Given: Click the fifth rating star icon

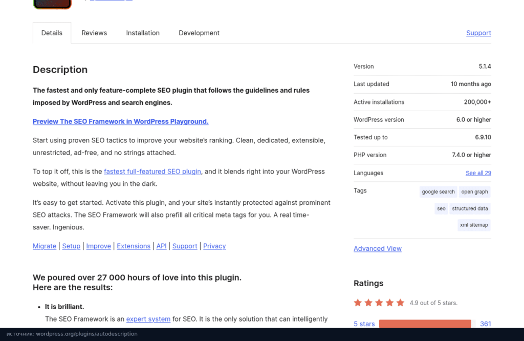Looking at the screenshot, I should click(x=400, y=303).
